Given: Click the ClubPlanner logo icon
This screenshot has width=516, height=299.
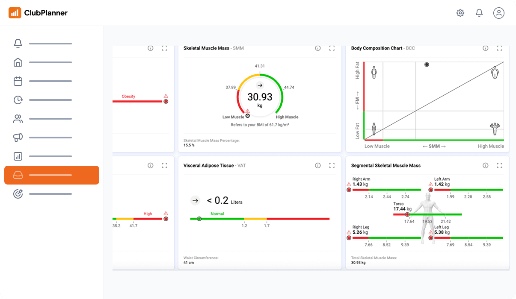Looking at the screenshot, I should pos(15,13).
